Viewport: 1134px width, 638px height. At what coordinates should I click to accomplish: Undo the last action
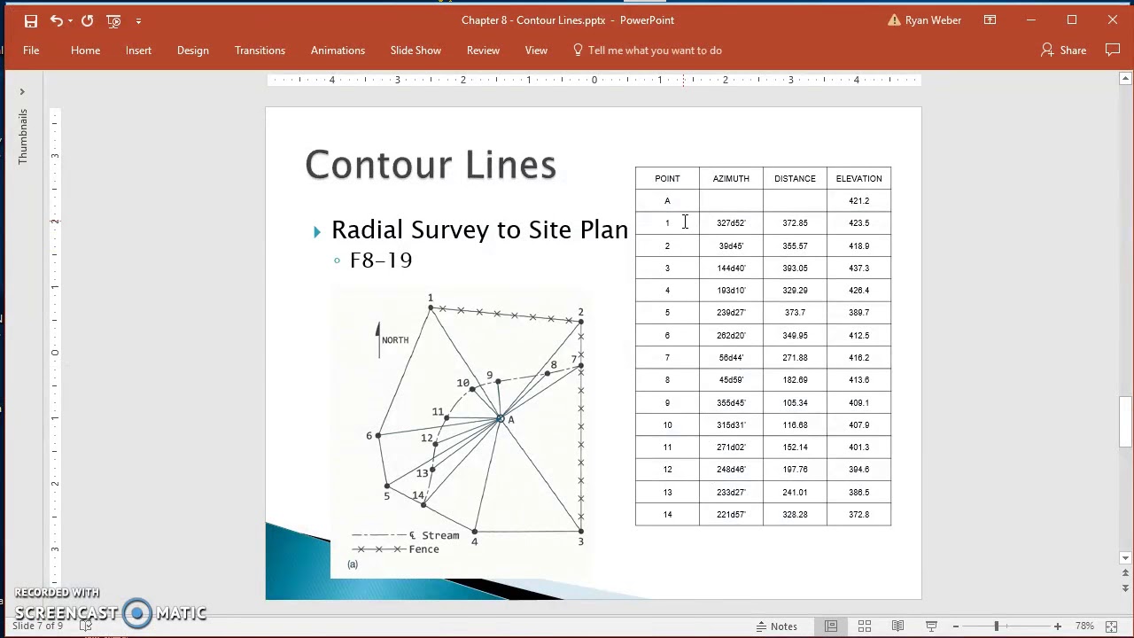pyautogui.click(x=57, y=20)
